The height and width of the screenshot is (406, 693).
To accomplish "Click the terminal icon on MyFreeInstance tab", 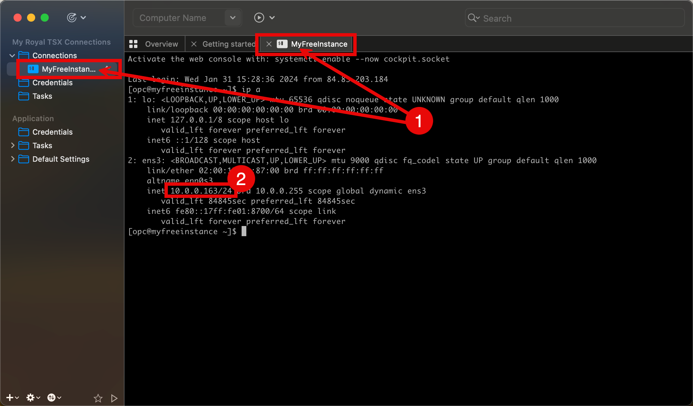I will coord(282,44).
